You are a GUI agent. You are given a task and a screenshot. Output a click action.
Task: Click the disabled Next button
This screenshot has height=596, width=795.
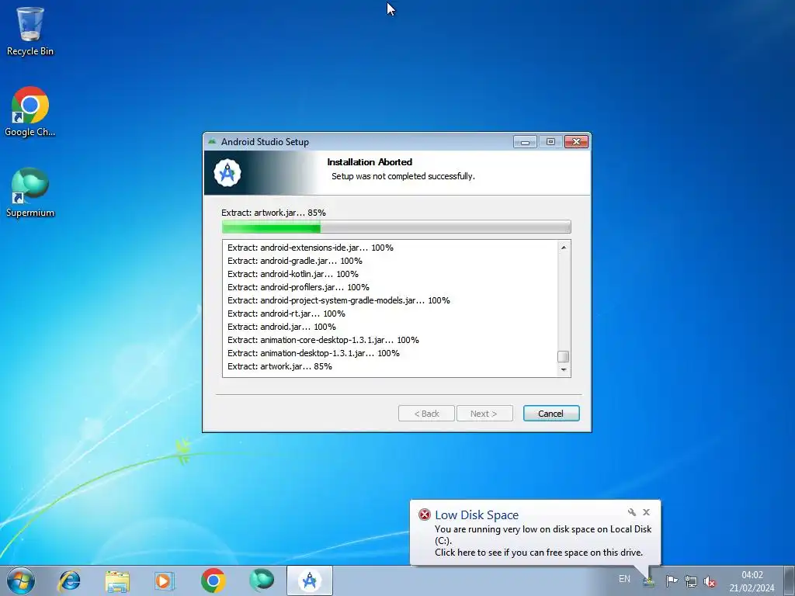click(484, 414)
